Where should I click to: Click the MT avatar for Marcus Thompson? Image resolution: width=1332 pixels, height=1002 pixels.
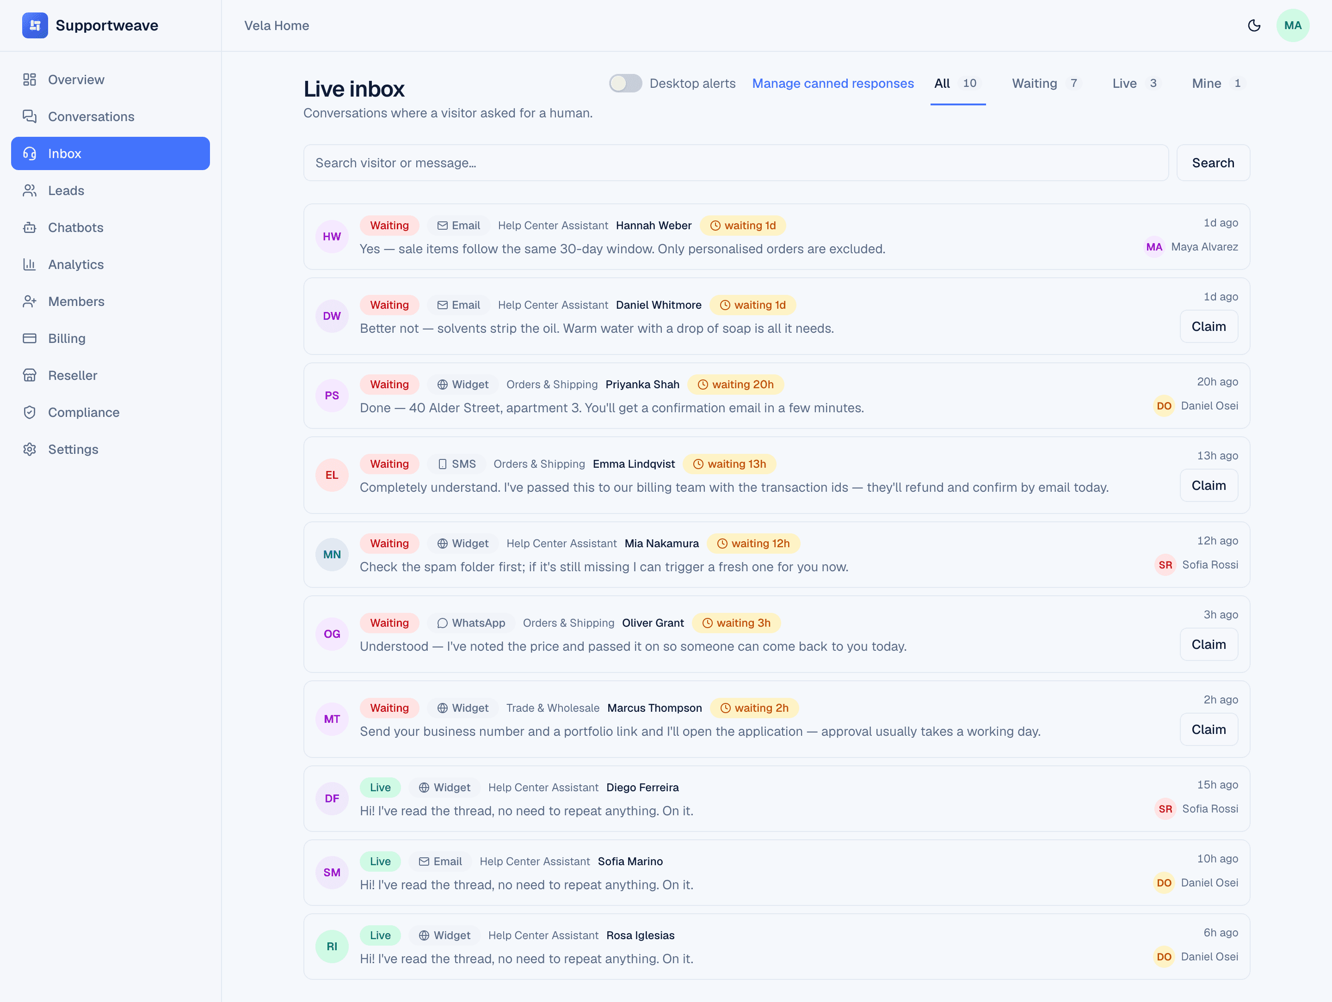(x=332, y=719)
